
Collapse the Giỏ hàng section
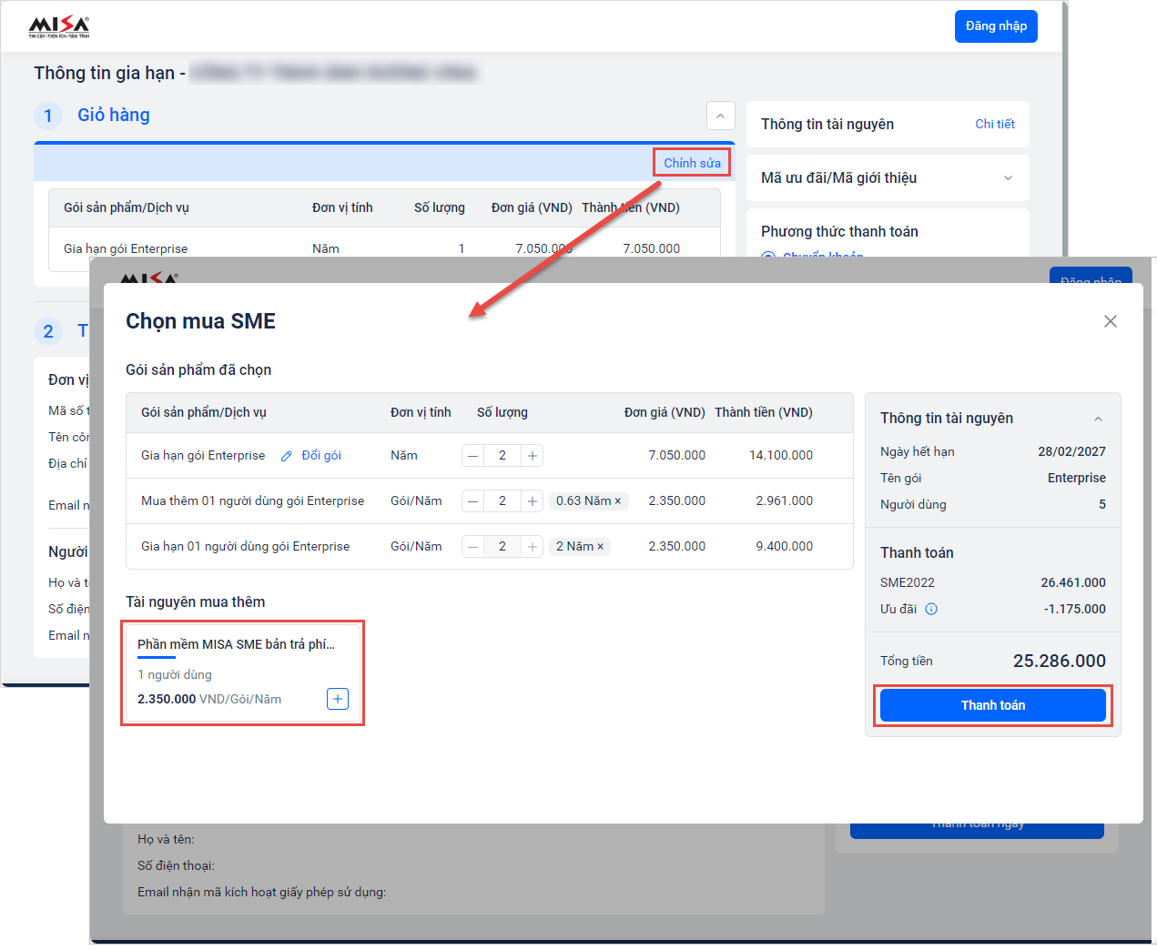[720, 116]
